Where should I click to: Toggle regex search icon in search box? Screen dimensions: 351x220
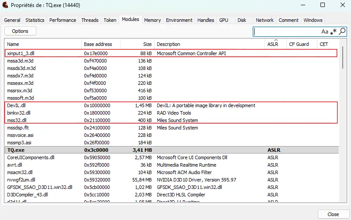[334, 31]
